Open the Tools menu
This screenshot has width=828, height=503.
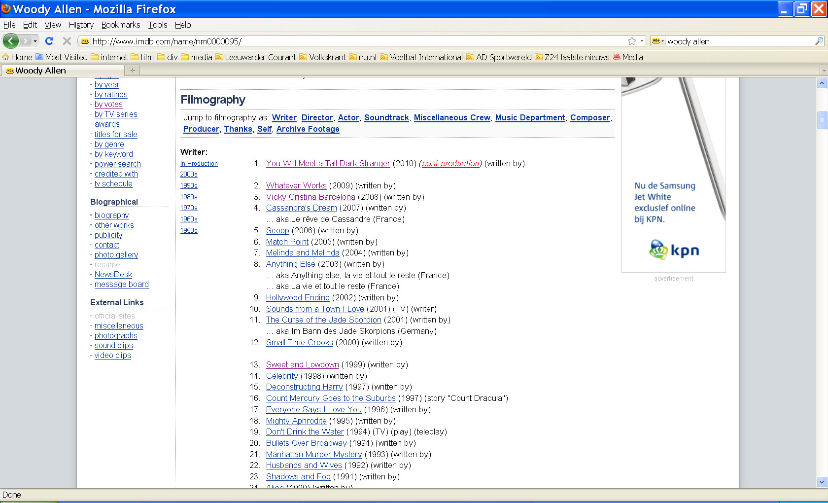157,25
